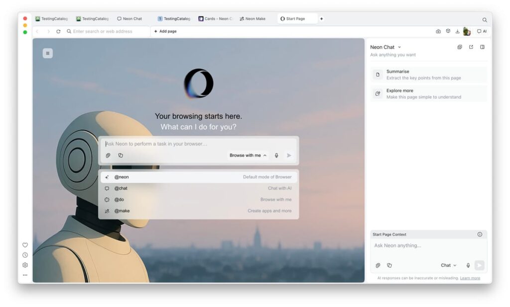This screenshot has width=510, height=307.
Task: Open the downloads icon in toolbar
Action: [457, 31]
